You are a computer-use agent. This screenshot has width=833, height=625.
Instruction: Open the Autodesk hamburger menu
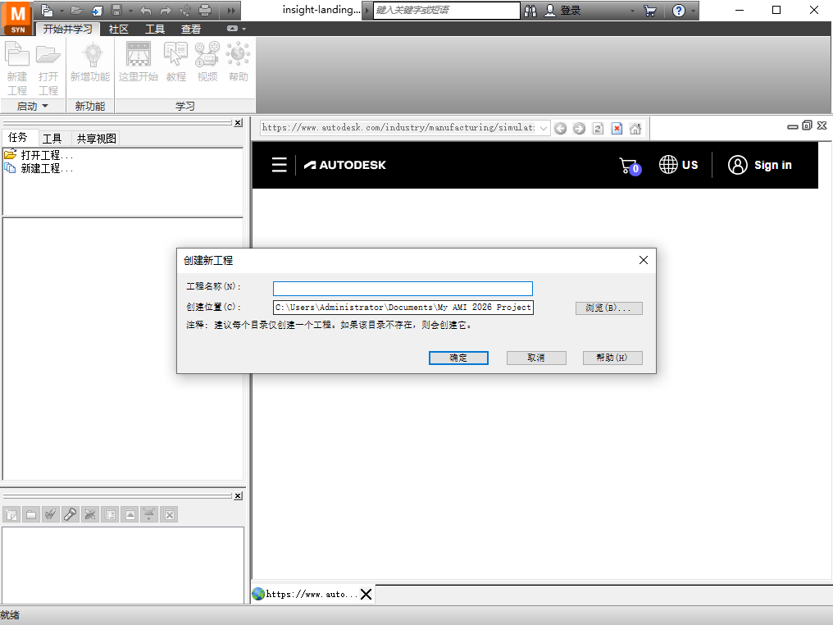pos(280,165)
